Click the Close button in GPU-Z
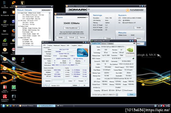 131,94
